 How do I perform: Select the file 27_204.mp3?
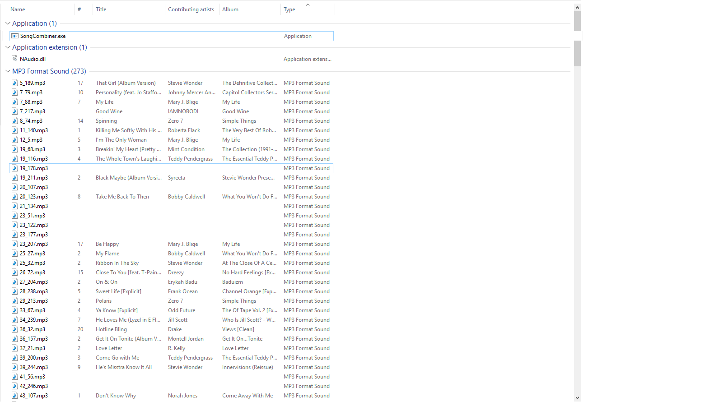(34, 282)
